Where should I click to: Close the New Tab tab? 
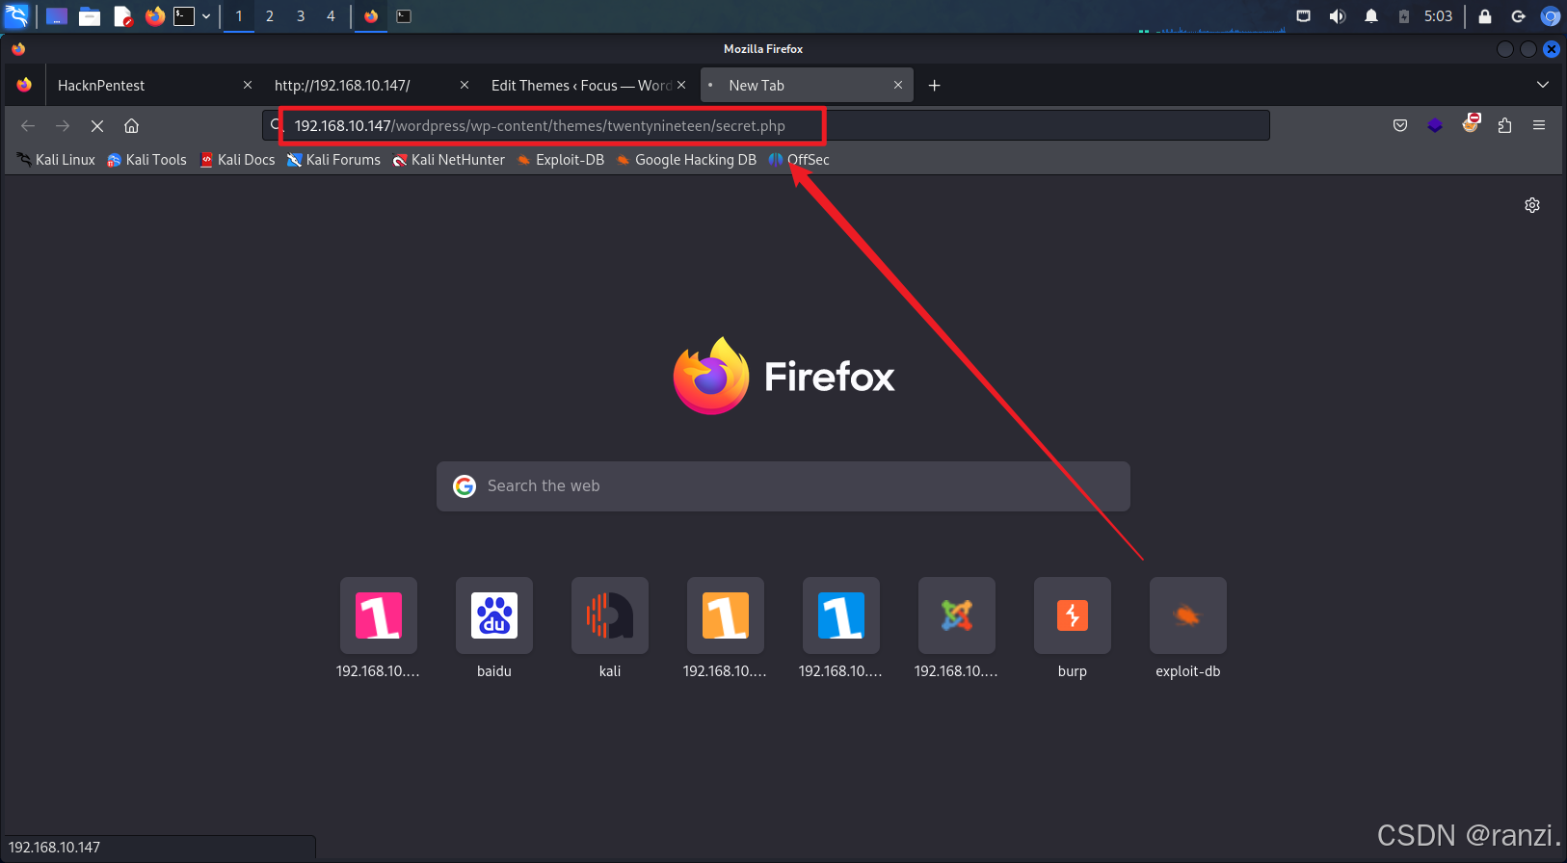898,86
